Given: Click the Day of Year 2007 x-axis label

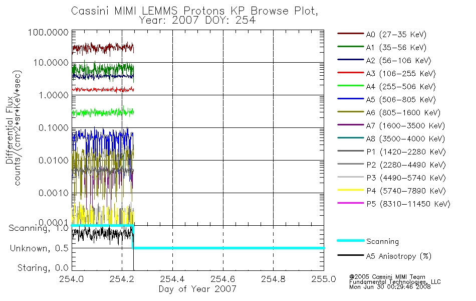Looking at the screenshot, I should pyautogui.click(x=197, y=289).
